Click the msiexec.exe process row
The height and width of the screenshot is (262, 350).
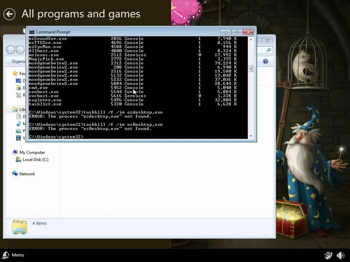(133, 55)
